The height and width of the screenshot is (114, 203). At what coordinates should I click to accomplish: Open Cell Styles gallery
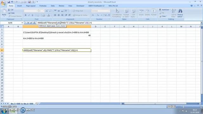point(133,13)
